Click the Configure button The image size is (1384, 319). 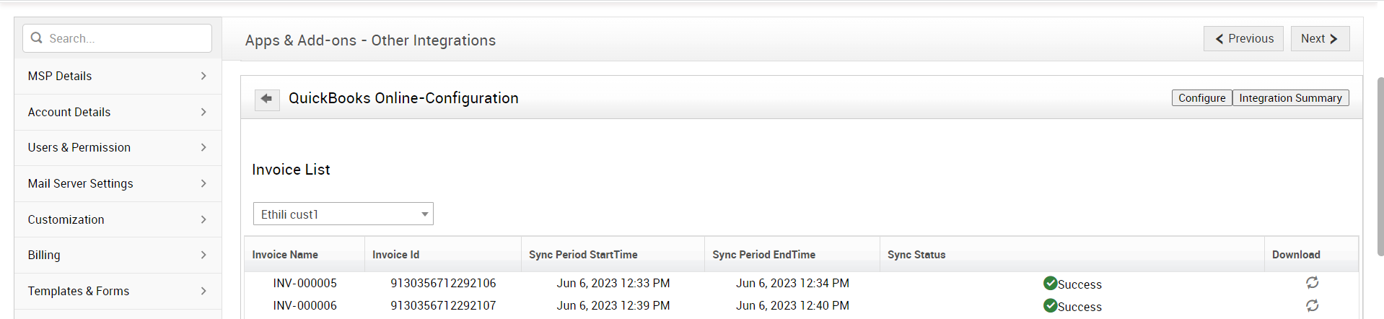[x=1201, y=98]
